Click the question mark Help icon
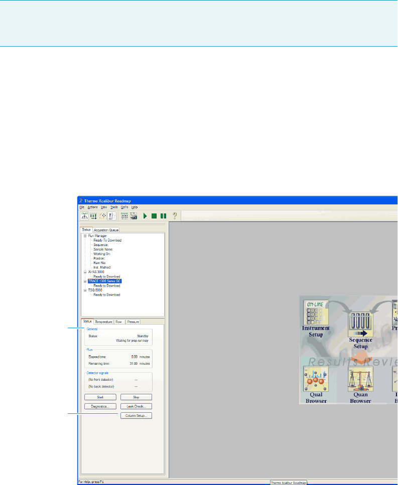Image resolution: width=398 pixels, height=485 pixels. tap(175, 216)
